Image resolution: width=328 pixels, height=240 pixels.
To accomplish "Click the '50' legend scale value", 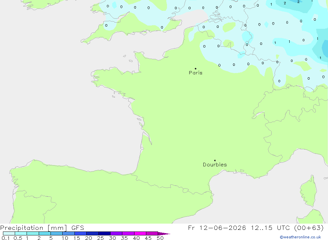I will [x=160, y=238].
